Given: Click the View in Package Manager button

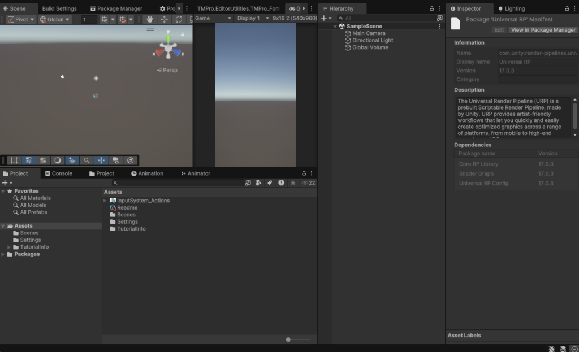Looking at the screenshot, I should pos(542,29).
